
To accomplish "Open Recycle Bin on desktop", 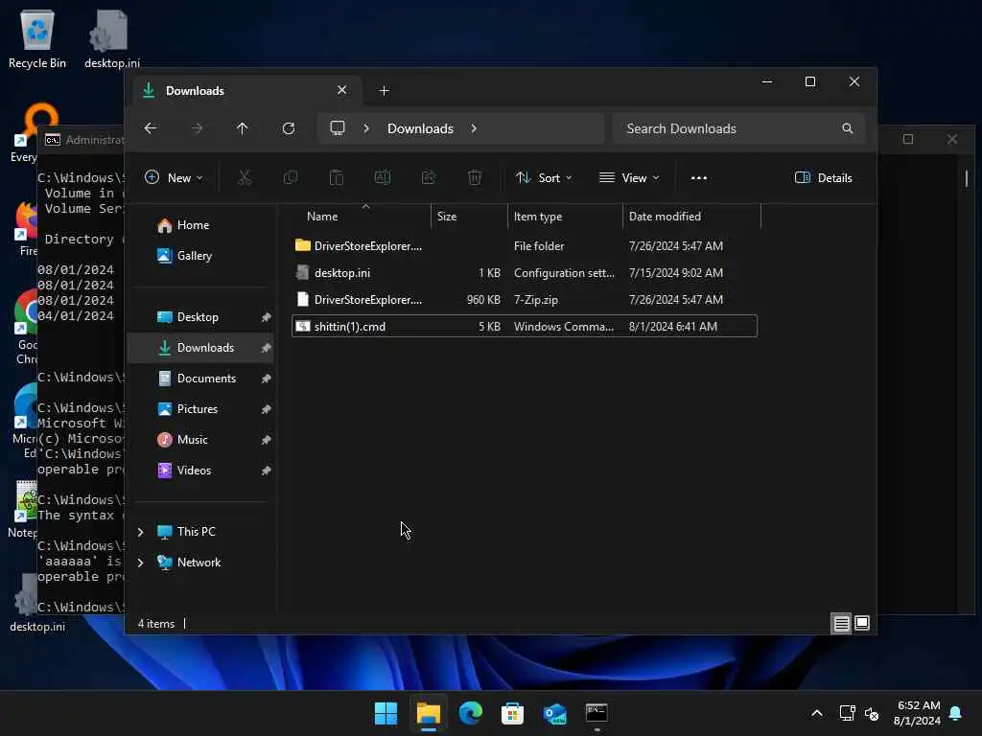I will pyautogui.click(x=37, y=38).
